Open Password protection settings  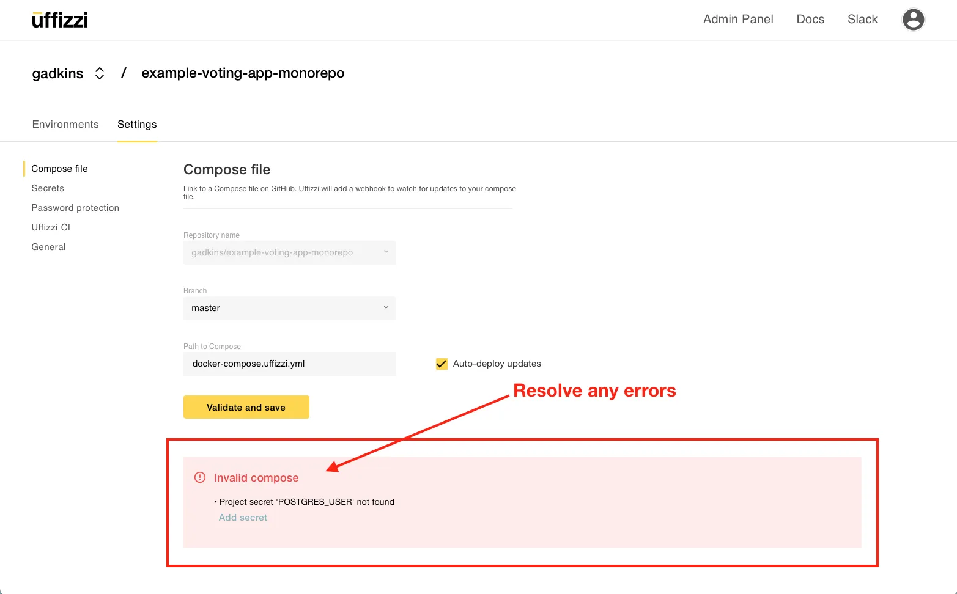(x=75, y=208)
